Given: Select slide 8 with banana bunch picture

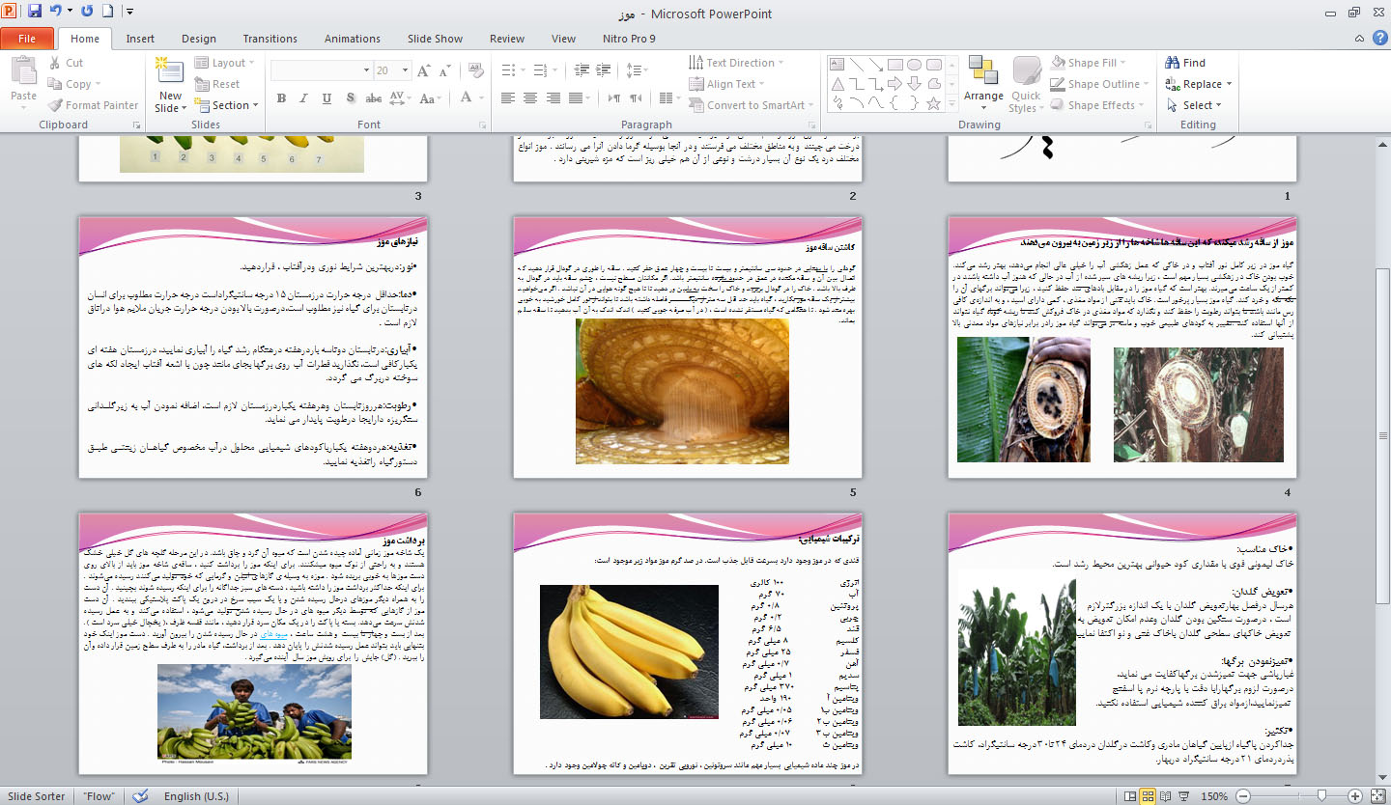Looking at the screenshot, I should pos(687,642).
